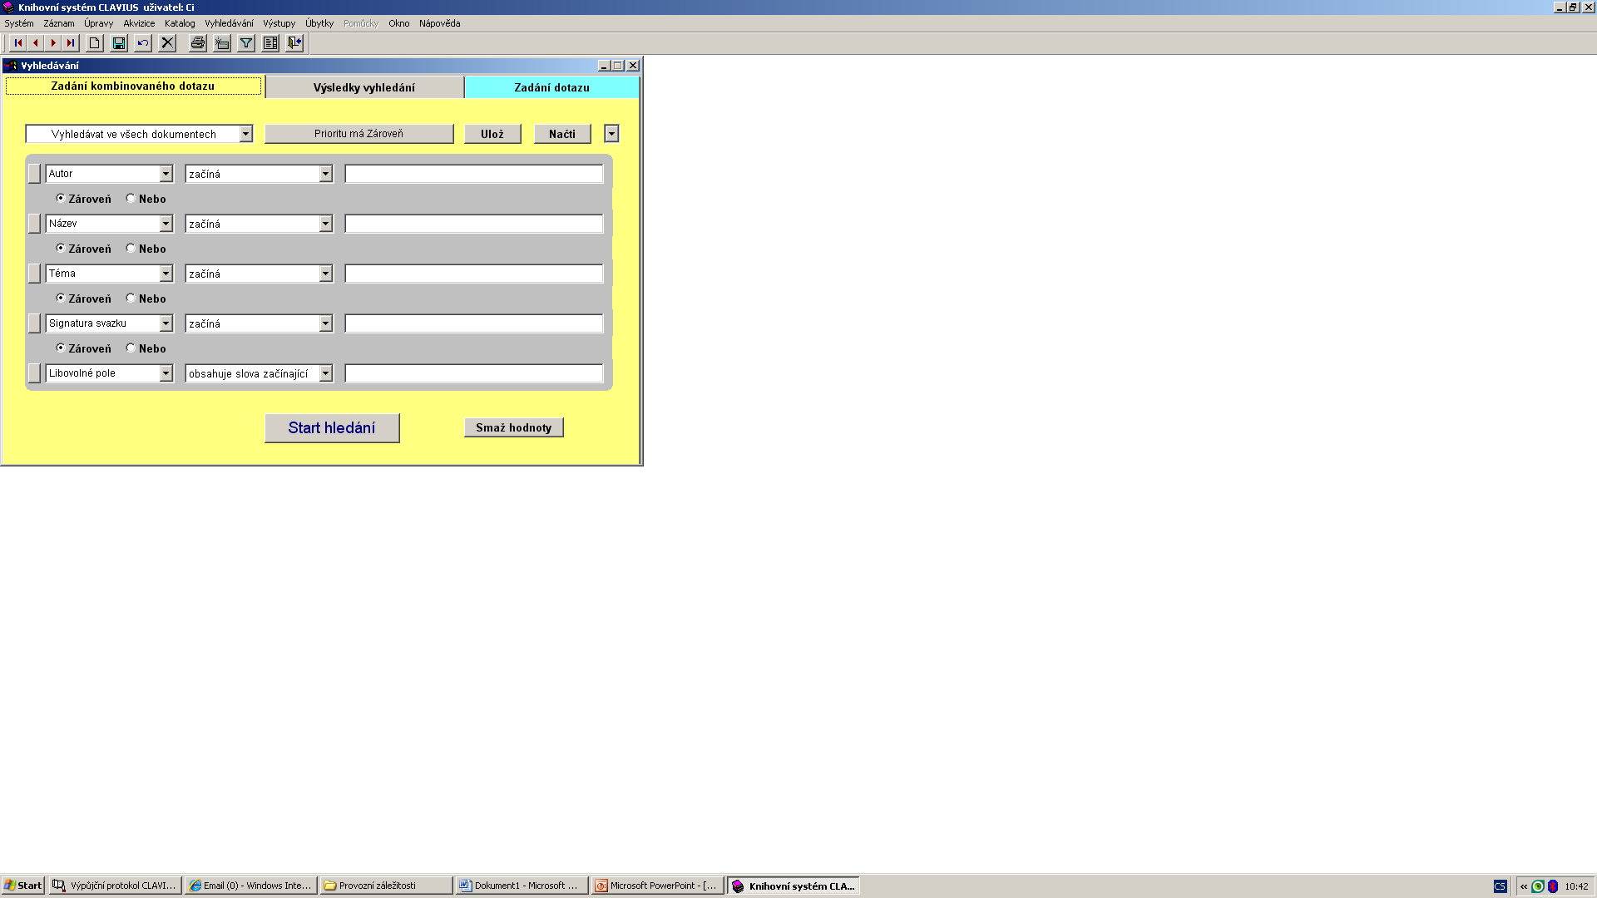Open 'obsahuje slova začínající' operator dropdown
This screenshot has width=1597, height=898.
click(325, 373)
